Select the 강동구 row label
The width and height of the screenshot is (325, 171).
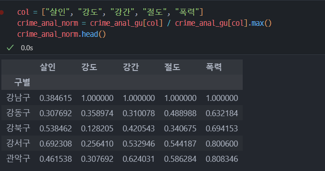[18, 113]
